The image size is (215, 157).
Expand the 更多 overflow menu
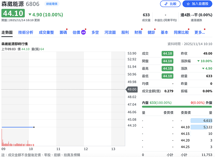199,32
